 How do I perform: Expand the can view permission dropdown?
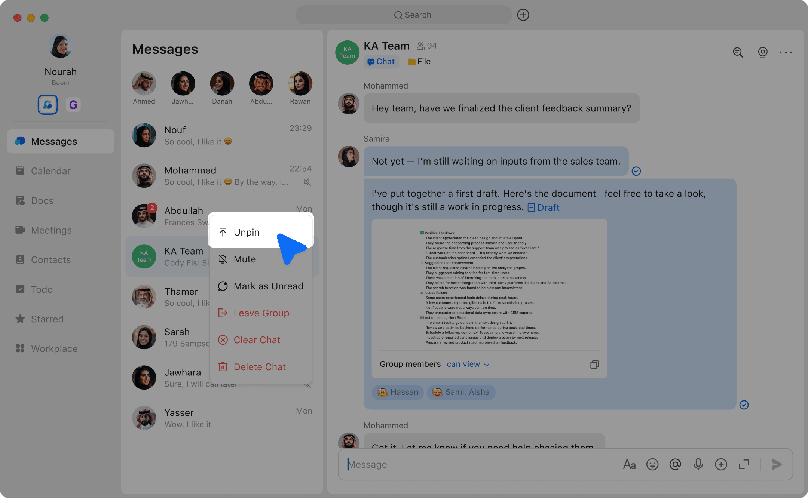pos(468,364)
